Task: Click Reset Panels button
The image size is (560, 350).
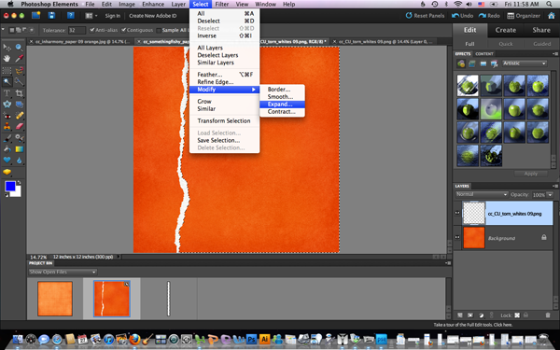Action: pyautogui.click(x=425, y=16)
